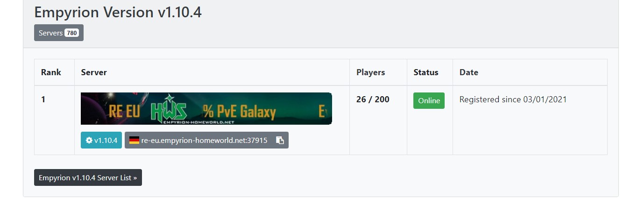
Task: Click the German flag icon
Action: pyautogui.click(x=134, y=140)
